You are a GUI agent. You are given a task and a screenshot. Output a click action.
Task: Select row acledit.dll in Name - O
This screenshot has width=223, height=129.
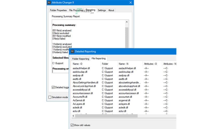tap(77, 108)
